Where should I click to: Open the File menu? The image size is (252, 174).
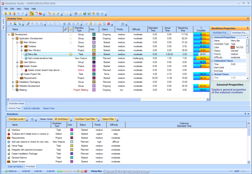point(6,9)
